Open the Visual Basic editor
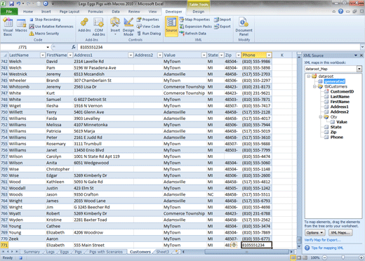365x261 pixels. click(x=8, y=27)
